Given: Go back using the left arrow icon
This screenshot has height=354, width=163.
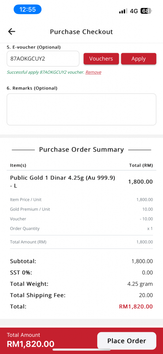Looking at the screenshot, I should point(11,31).
